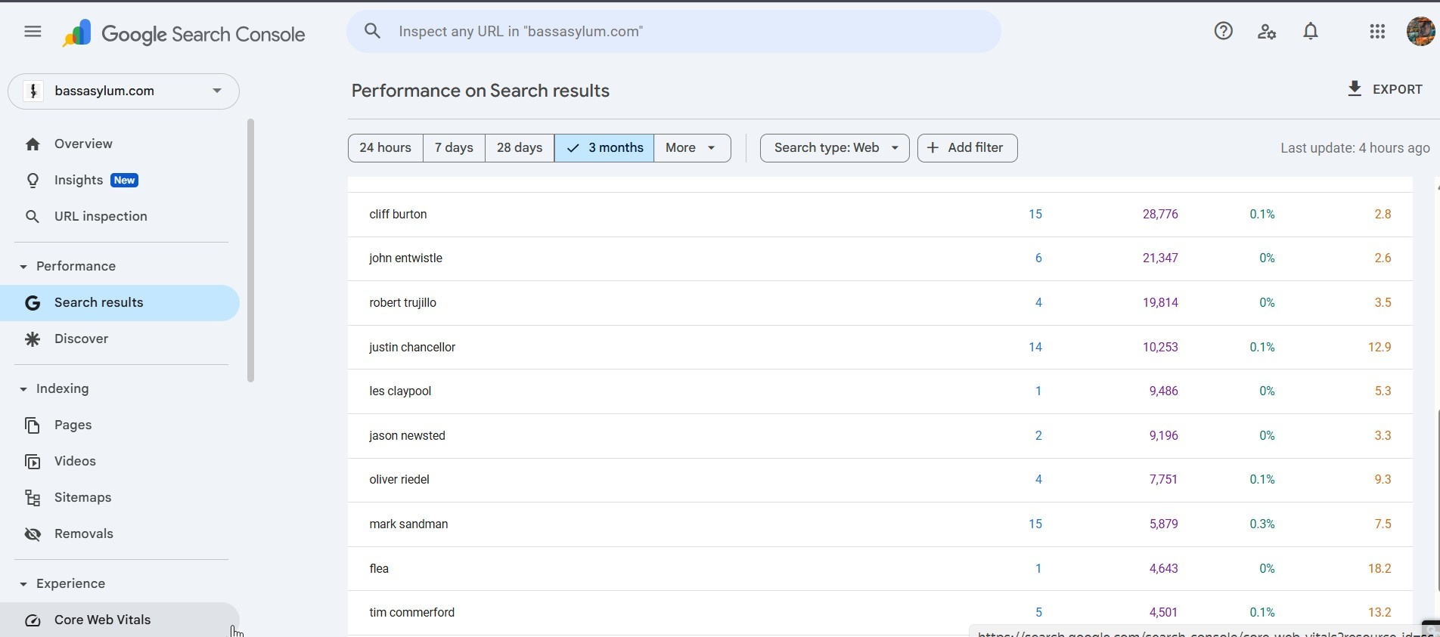1440x637 pixels.
Task: Click the URL inspection search field
Action: click(673, 32)
